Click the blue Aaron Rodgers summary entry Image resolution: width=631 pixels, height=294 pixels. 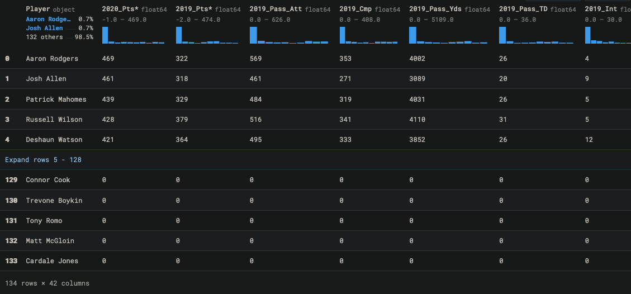pyautogui.click(x=48, y=19)
